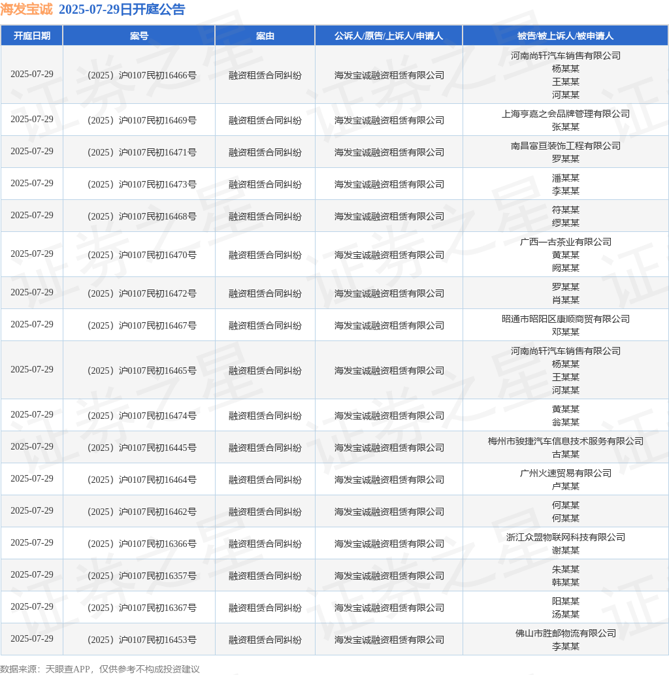Select defendant 浙江众盟物联网科技有限公司

[565, 537]
